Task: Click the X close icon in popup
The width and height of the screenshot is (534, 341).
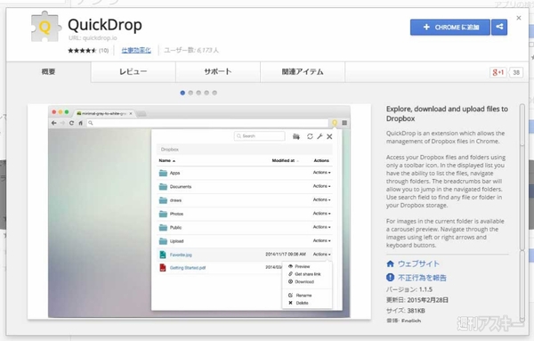Action: coord(329,136)
